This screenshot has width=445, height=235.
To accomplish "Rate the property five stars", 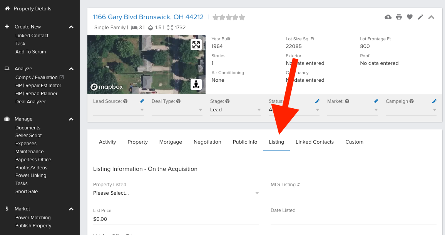I will (x=242, y=17).
